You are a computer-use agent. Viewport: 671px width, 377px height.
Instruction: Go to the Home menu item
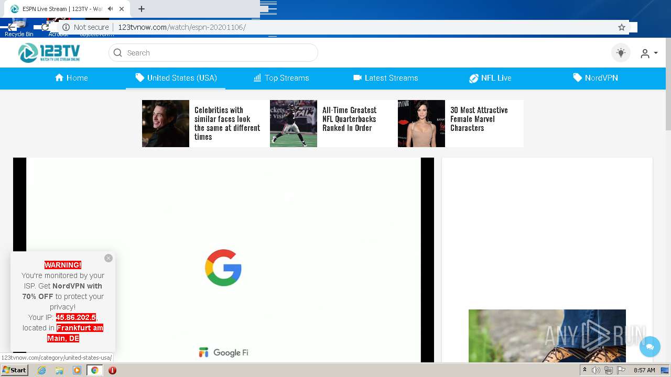click(x=71, y=78)
